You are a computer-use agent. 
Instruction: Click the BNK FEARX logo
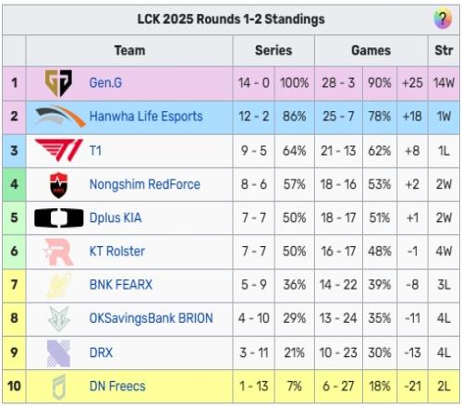[58, 285]
